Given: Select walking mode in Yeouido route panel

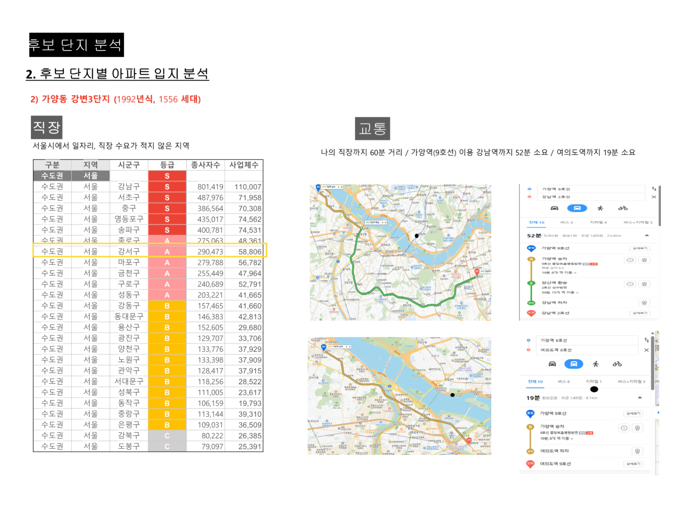Looking at the screenshot, I should (x=595, y=364).
